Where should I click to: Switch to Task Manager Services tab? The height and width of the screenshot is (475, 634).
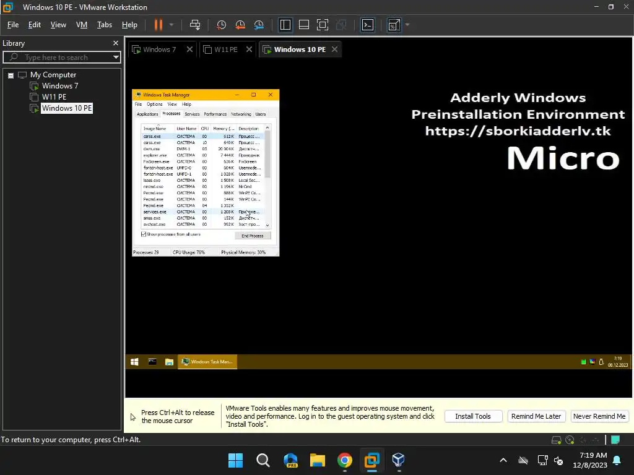tap(192, 114)
